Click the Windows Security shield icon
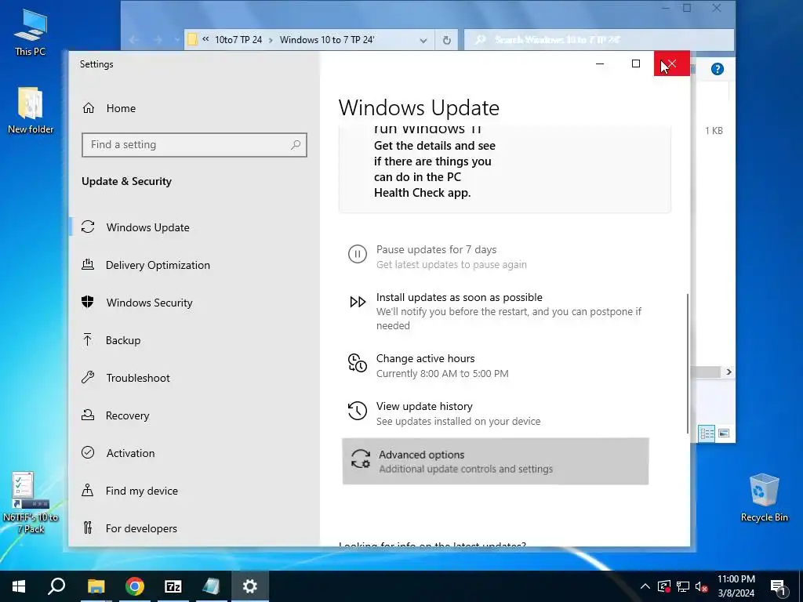 [88, 302]
